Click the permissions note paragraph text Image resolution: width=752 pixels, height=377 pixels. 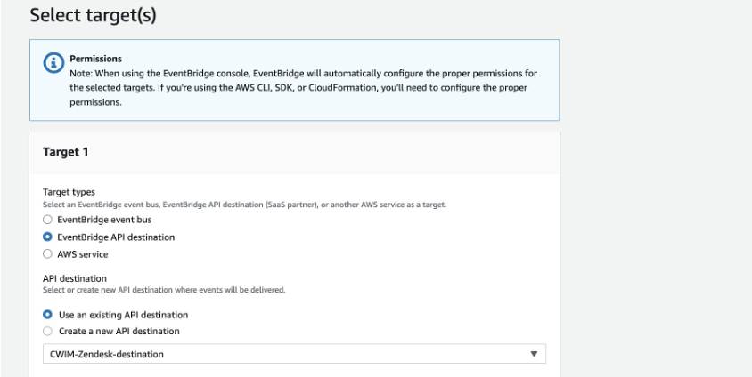pos(303,87)
